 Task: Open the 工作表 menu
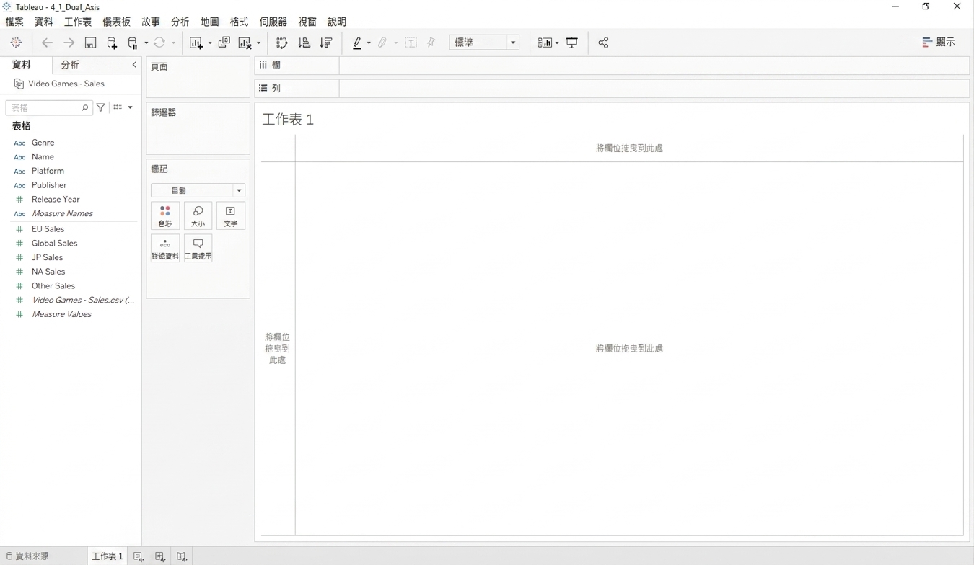click(x=78, y=22)
